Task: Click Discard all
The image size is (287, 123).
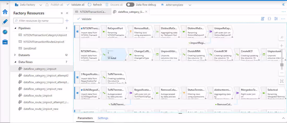Action: coord(114,5)
